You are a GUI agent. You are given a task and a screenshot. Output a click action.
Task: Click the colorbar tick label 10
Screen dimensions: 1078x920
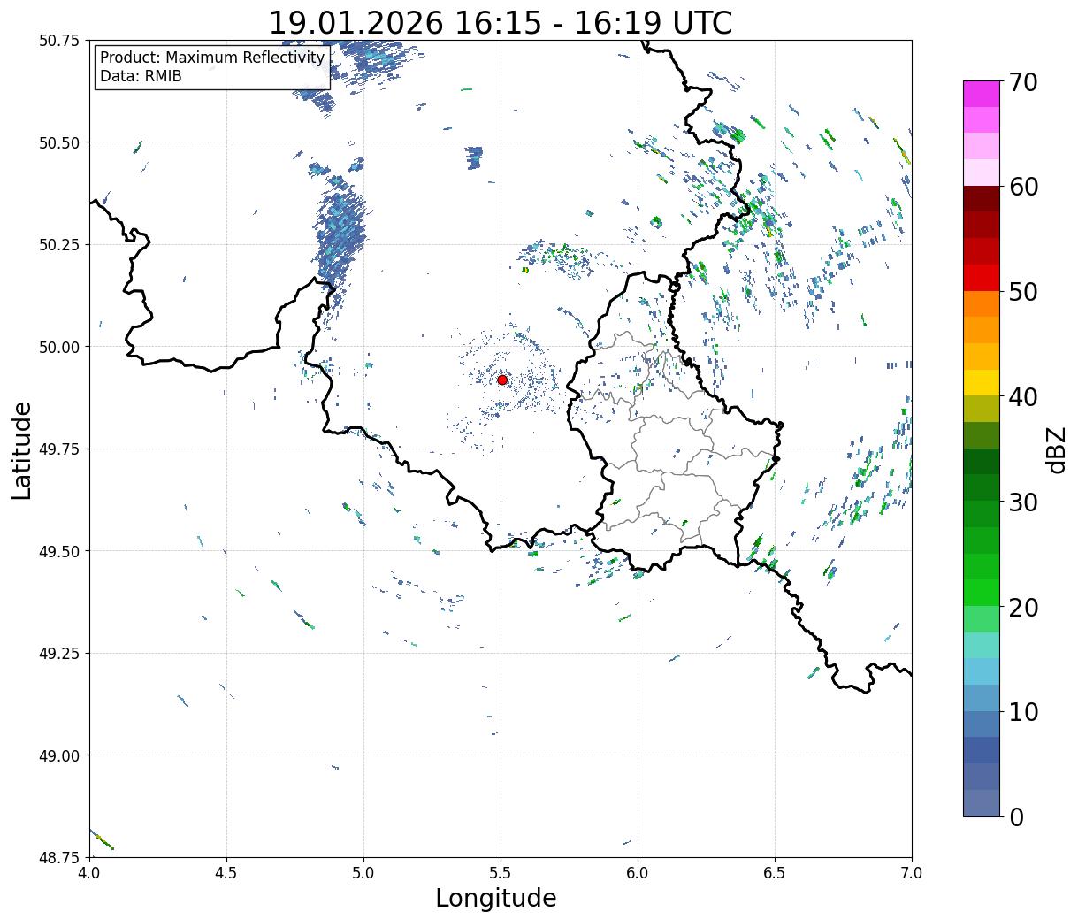pyautogui.click(x=1023, y=711)
